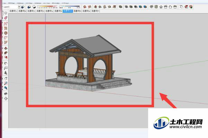Select the Push/Pull tool
This screenshot has width=208, height=138.
6,48
